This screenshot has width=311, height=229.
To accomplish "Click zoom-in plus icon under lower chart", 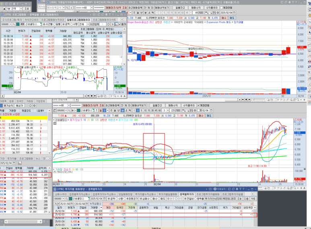I will click(x=301, y=188).
